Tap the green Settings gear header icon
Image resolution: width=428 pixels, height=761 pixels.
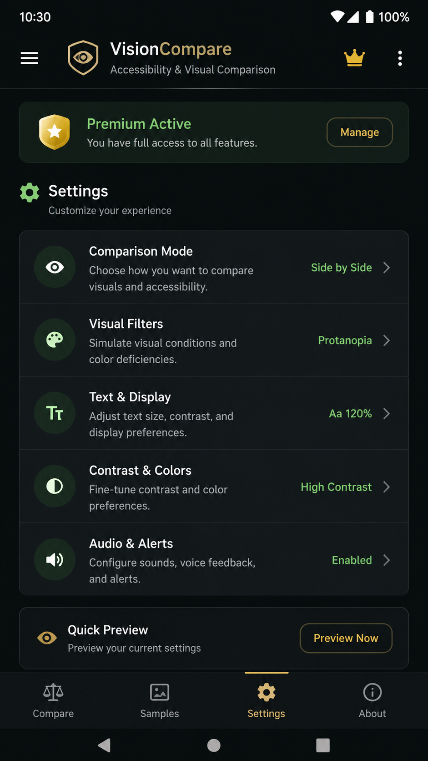point(30,193)
